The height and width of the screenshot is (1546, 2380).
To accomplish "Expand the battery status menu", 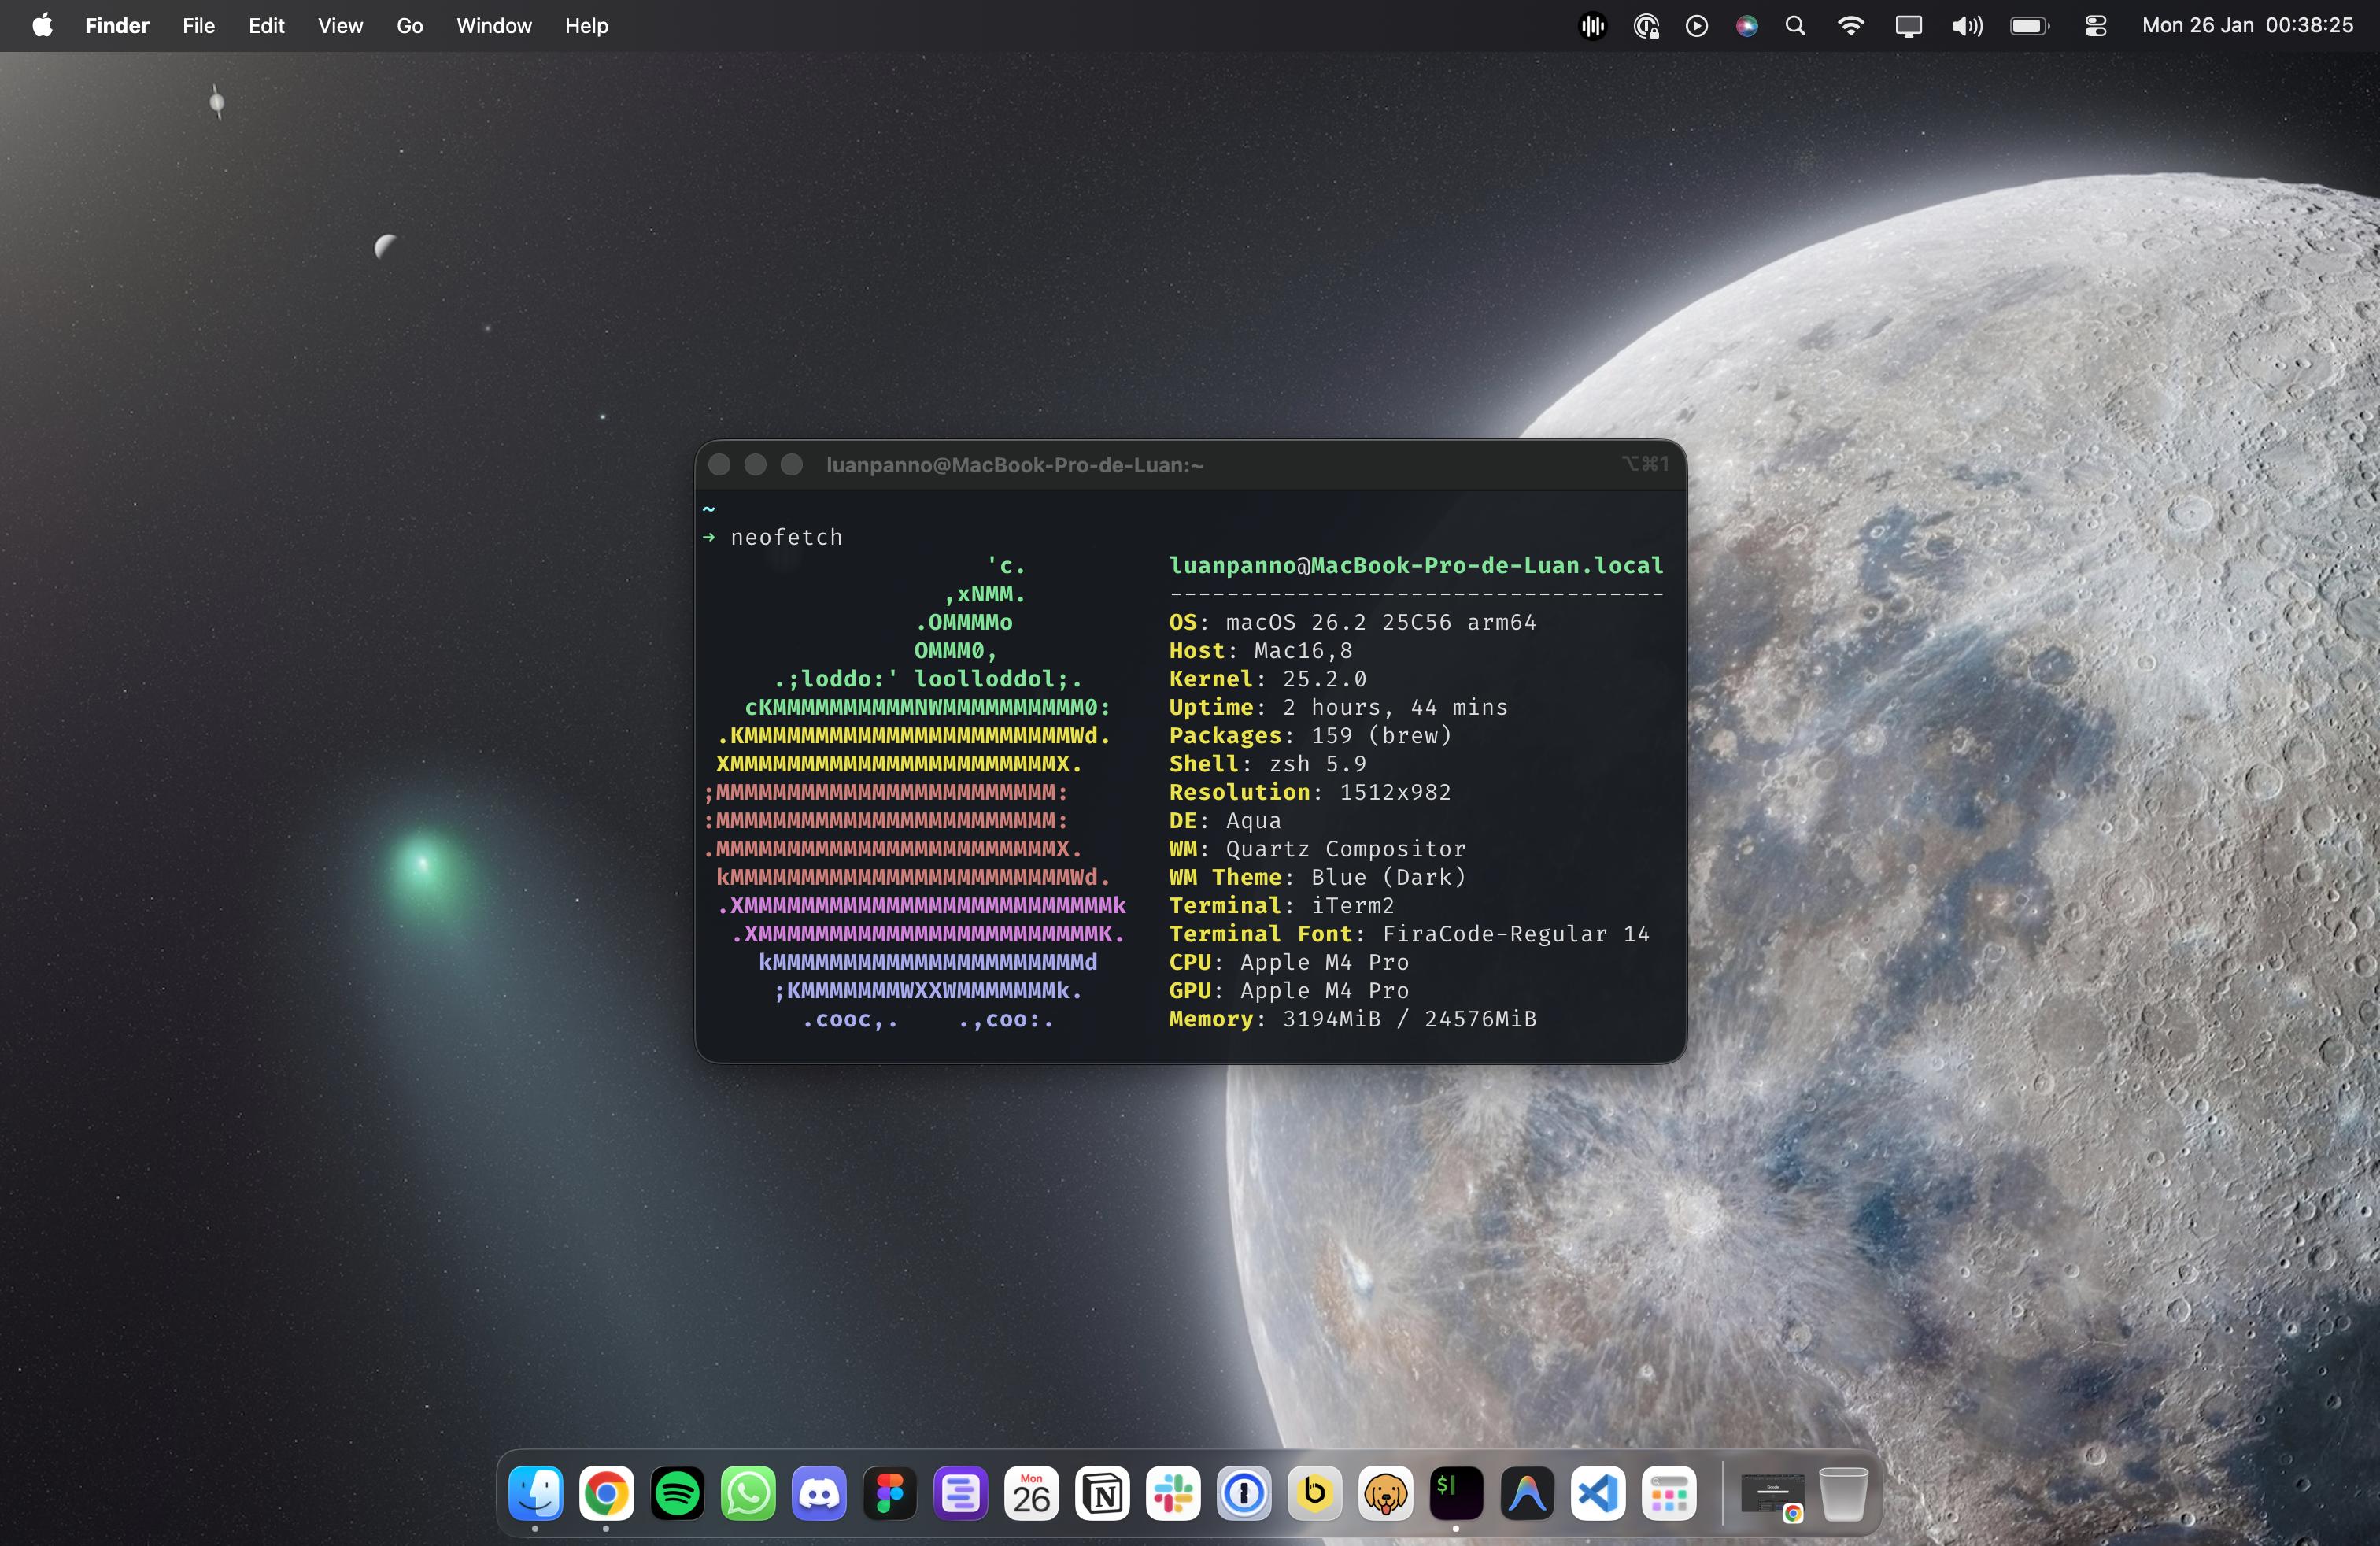I will pyautogui.click(x=2029, y=26).
